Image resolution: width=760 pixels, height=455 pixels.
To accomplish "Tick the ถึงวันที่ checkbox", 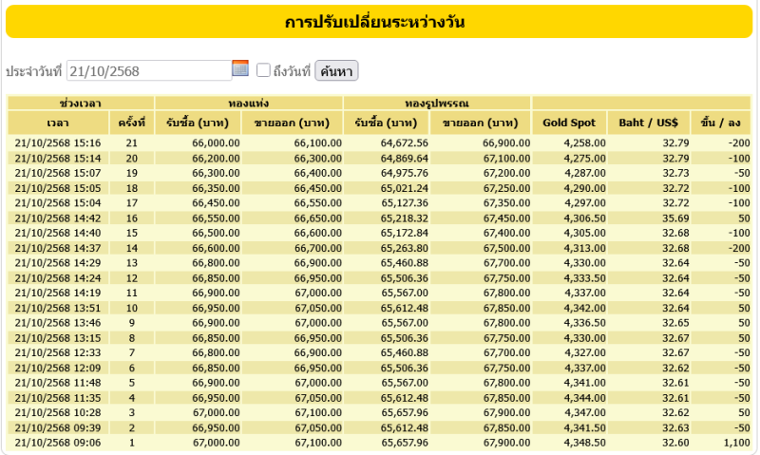I will [x=264, y=70].
